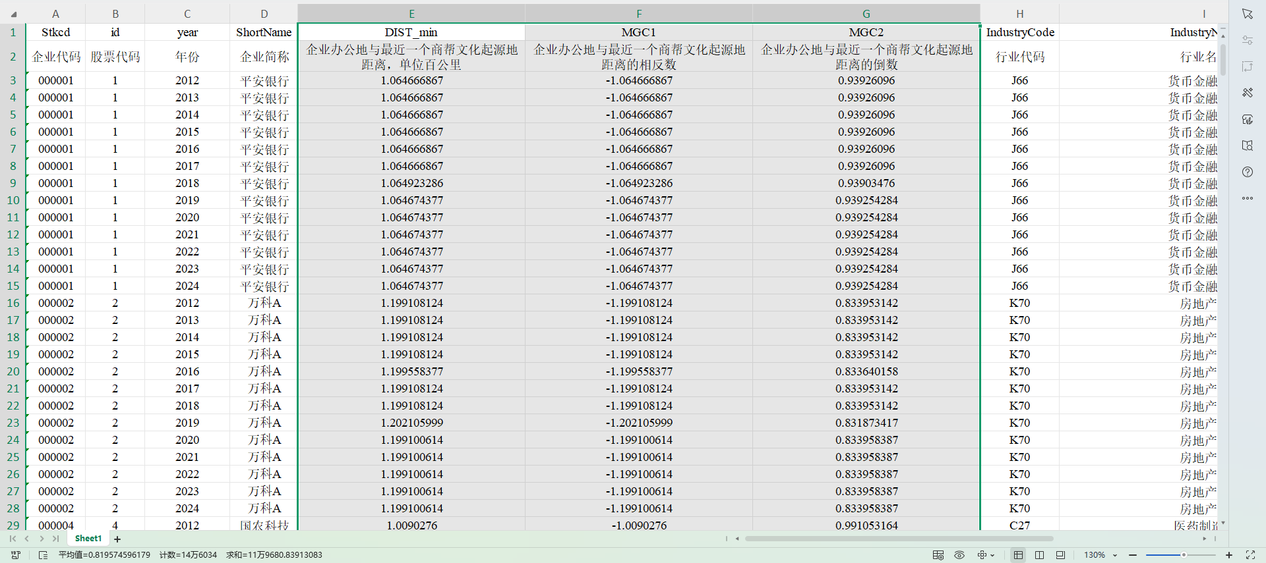Toggle eye protection mode icon
Image resolution: width=1266 pixels, height=563 pixels.
point(959,555)
